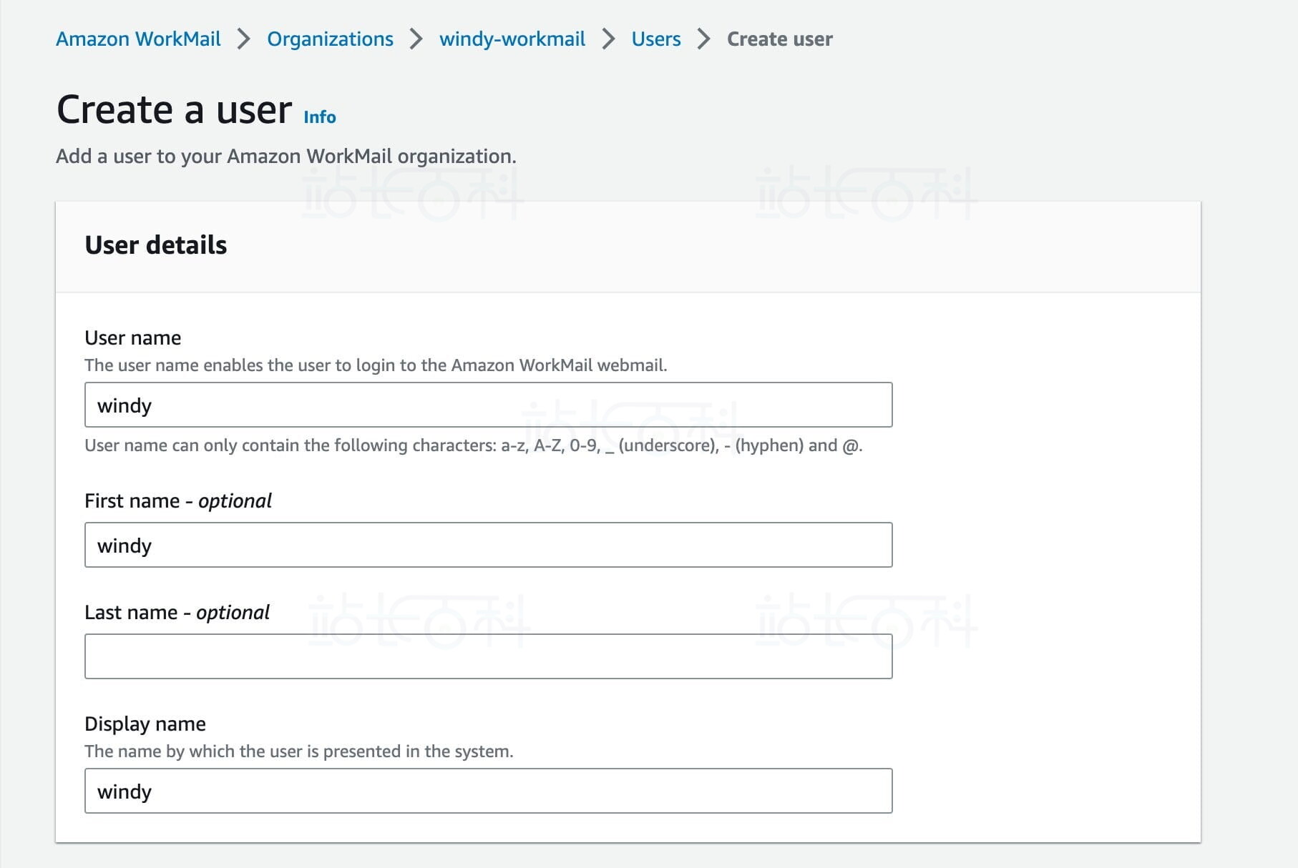This screenshot has width=1298, height=868.
Task: Click the User name field label
Action: [x=132, y=337]
